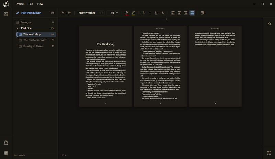Open the Project menu
275x159 pixels.
coord(20,4)
